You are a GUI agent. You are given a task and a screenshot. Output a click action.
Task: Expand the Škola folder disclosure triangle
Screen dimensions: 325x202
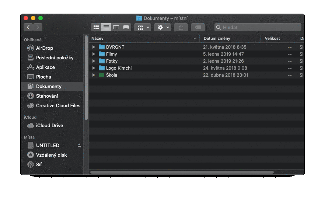tap(94, 75)
